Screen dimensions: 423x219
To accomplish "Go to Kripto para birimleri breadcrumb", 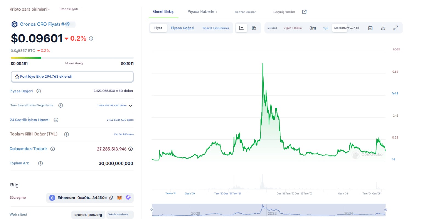I will tap(30, 9).
